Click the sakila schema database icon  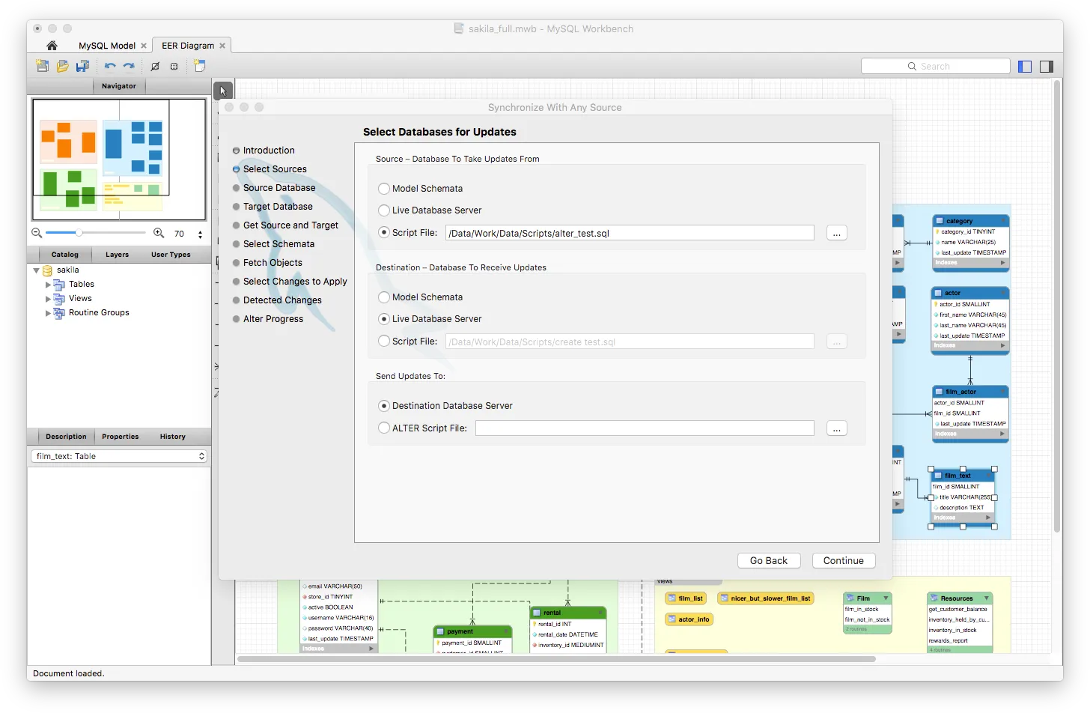click(x=47, y=270)
